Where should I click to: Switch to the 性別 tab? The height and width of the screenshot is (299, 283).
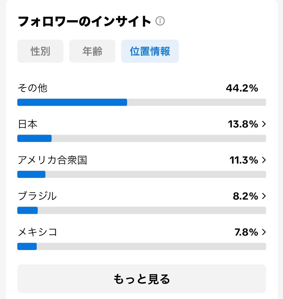pos(40,51)
